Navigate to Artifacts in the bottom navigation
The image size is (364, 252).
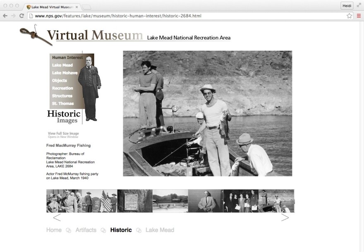pos(86,230)
